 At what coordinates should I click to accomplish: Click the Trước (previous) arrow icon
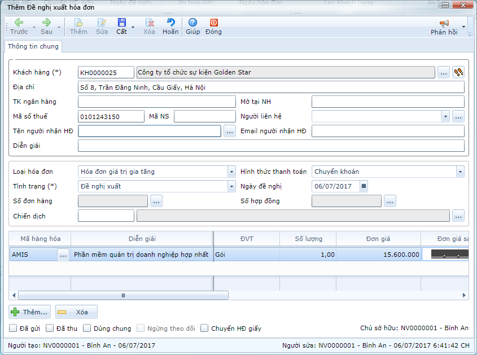pyautogui.click(x=19, y=23)
